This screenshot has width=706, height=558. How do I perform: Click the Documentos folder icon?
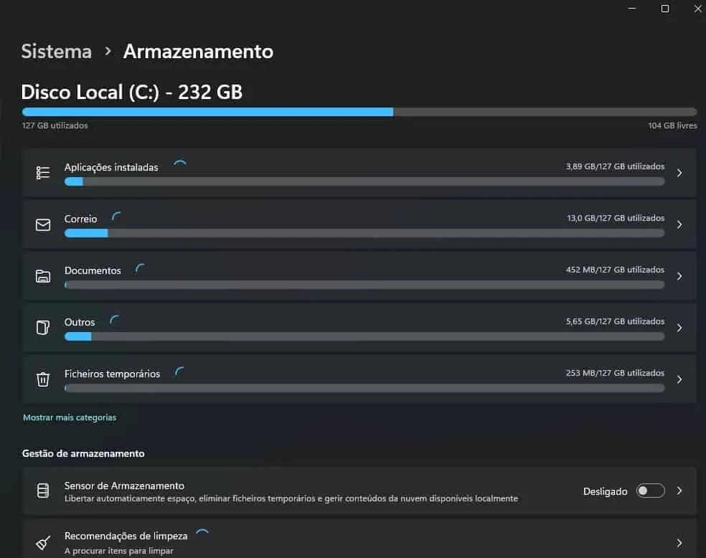tap(43, 276)
